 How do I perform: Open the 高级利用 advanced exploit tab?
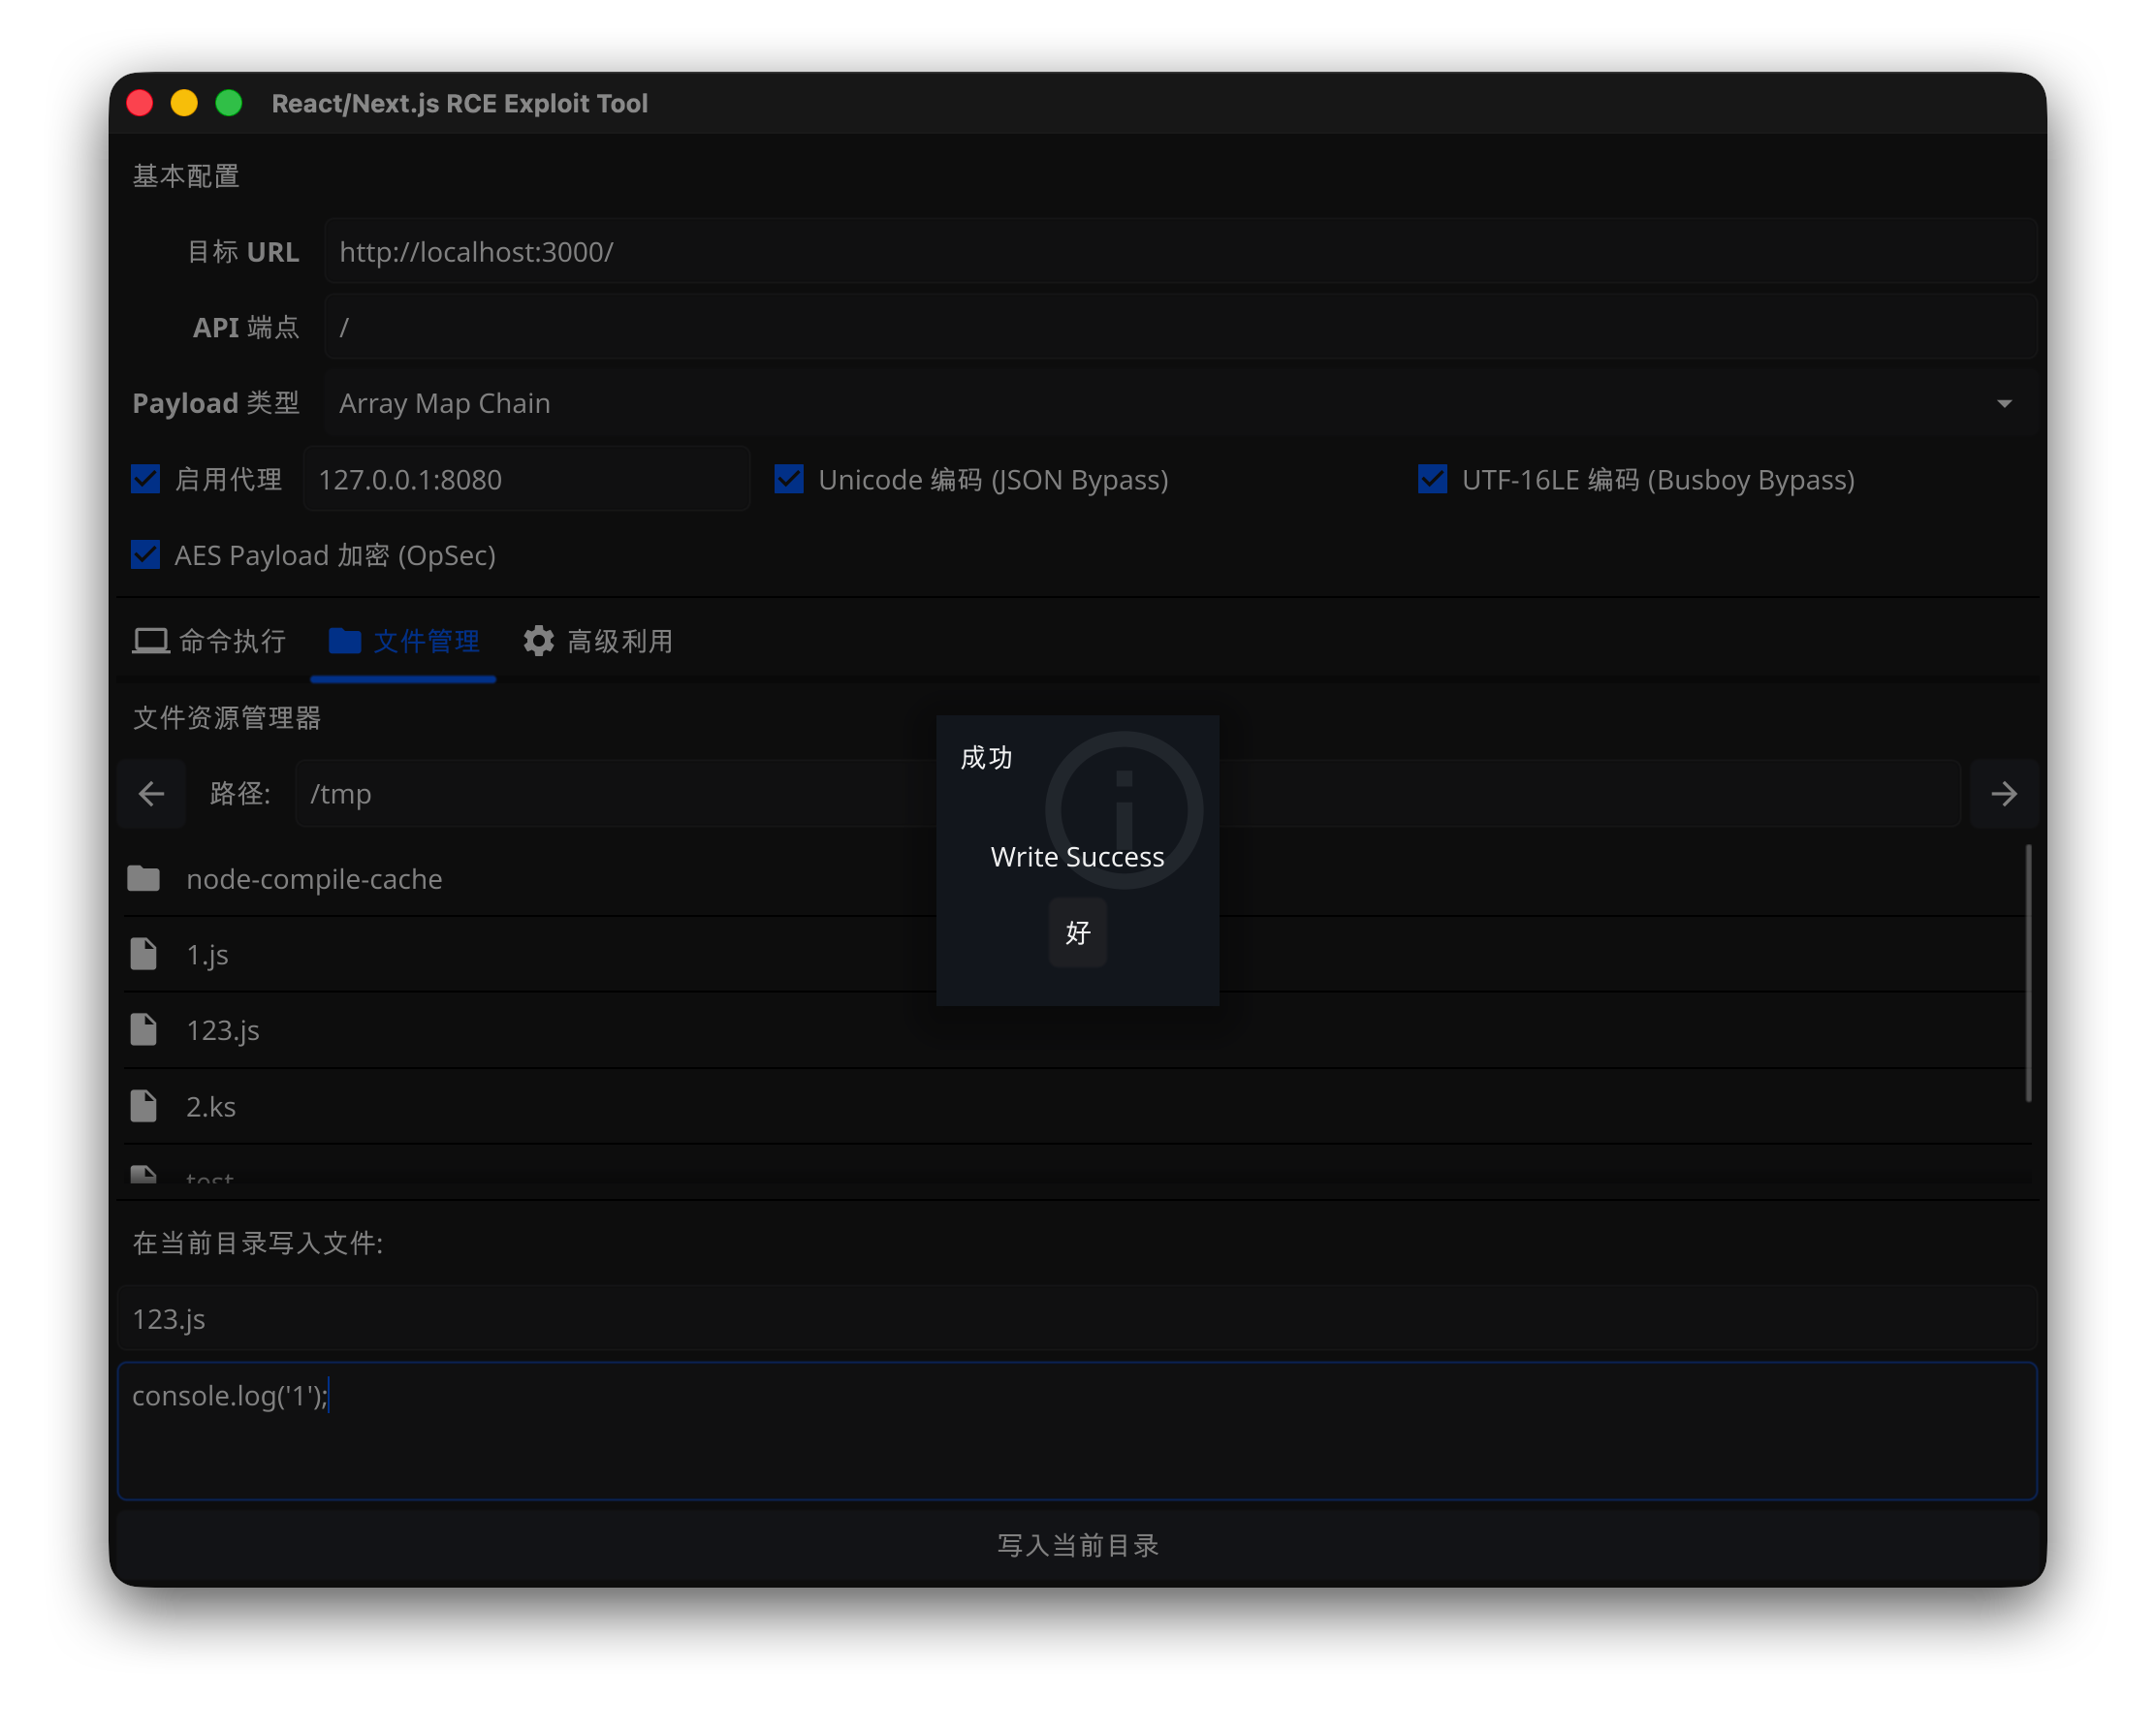click(599, 641)
